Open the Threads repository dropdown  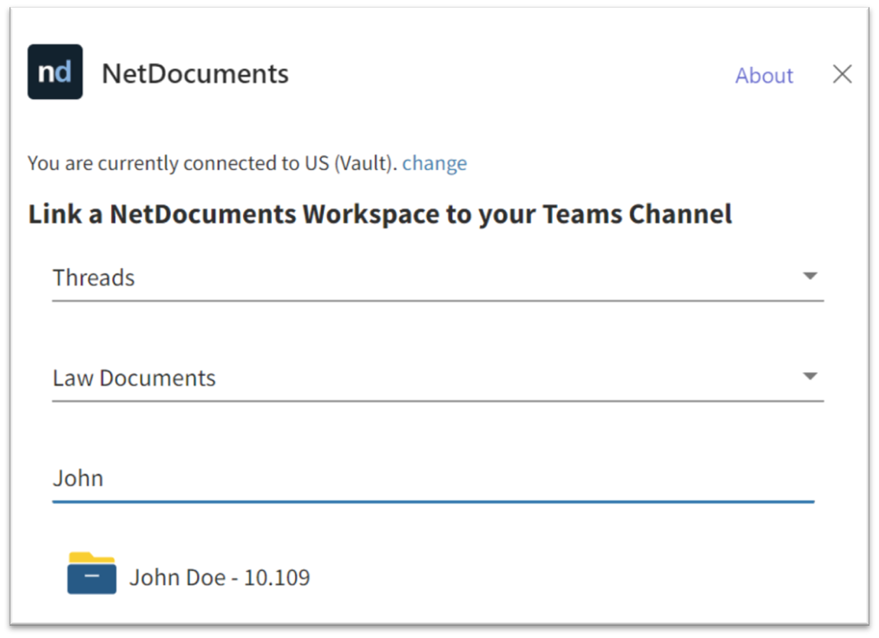[438, 278]
